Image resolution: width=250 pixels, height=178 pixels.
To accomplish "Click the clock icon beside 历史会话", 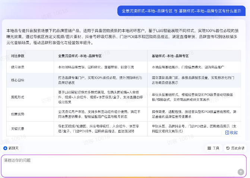I will point(228,148).
